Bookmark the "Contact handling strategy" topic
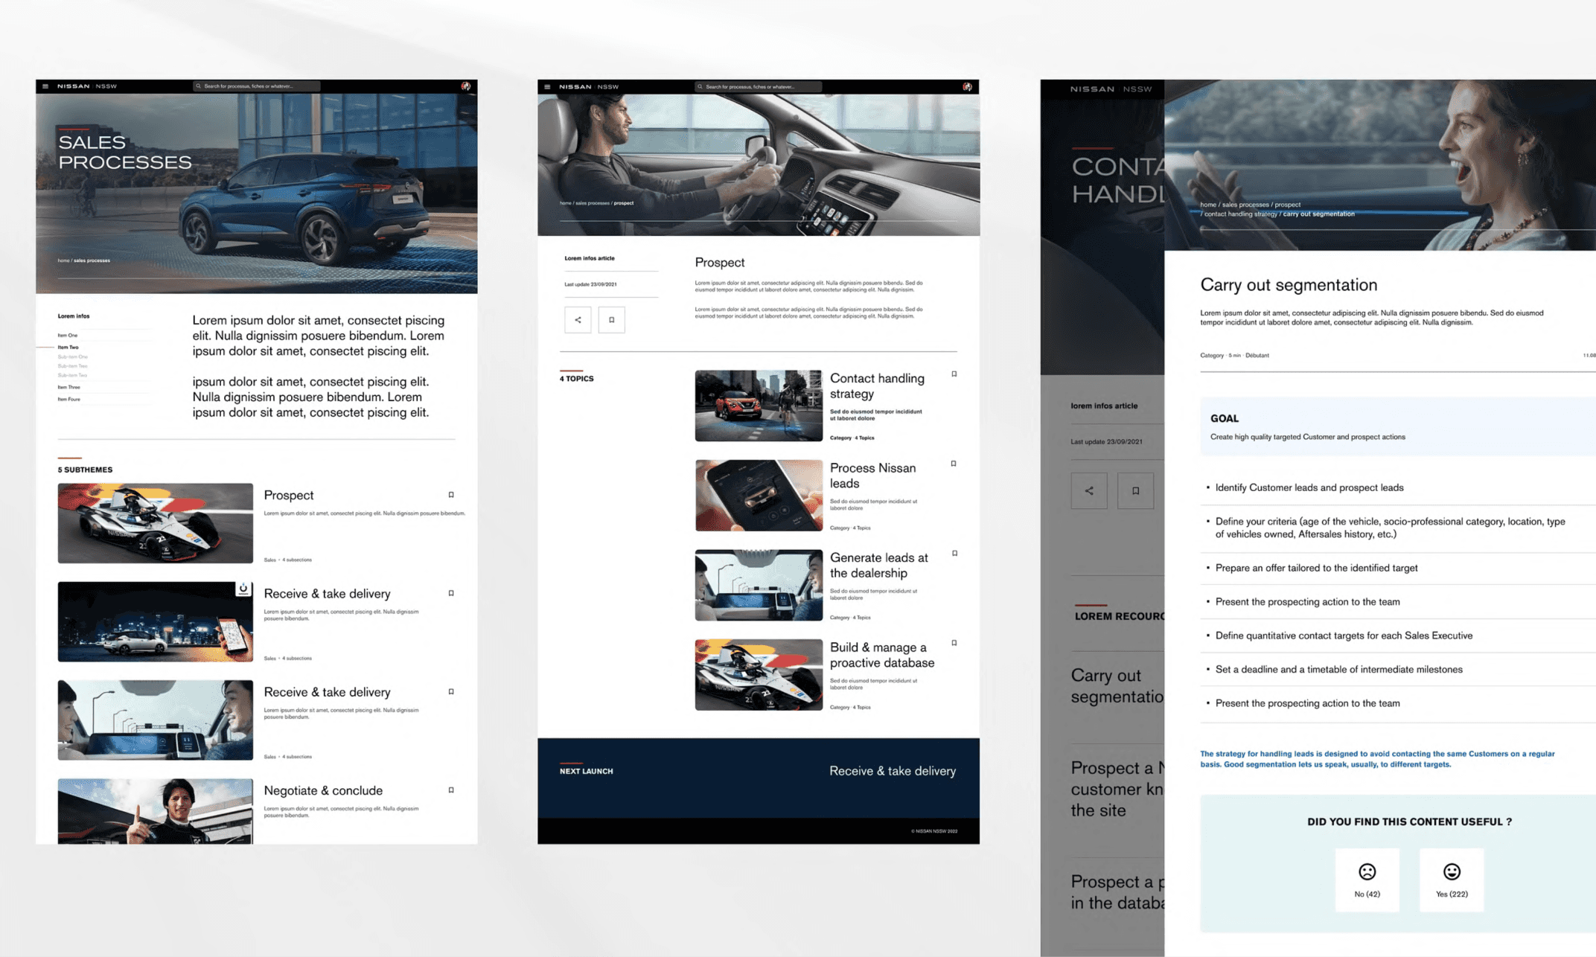This screenshot has width=1596, height=957. (x=954, y=374)
